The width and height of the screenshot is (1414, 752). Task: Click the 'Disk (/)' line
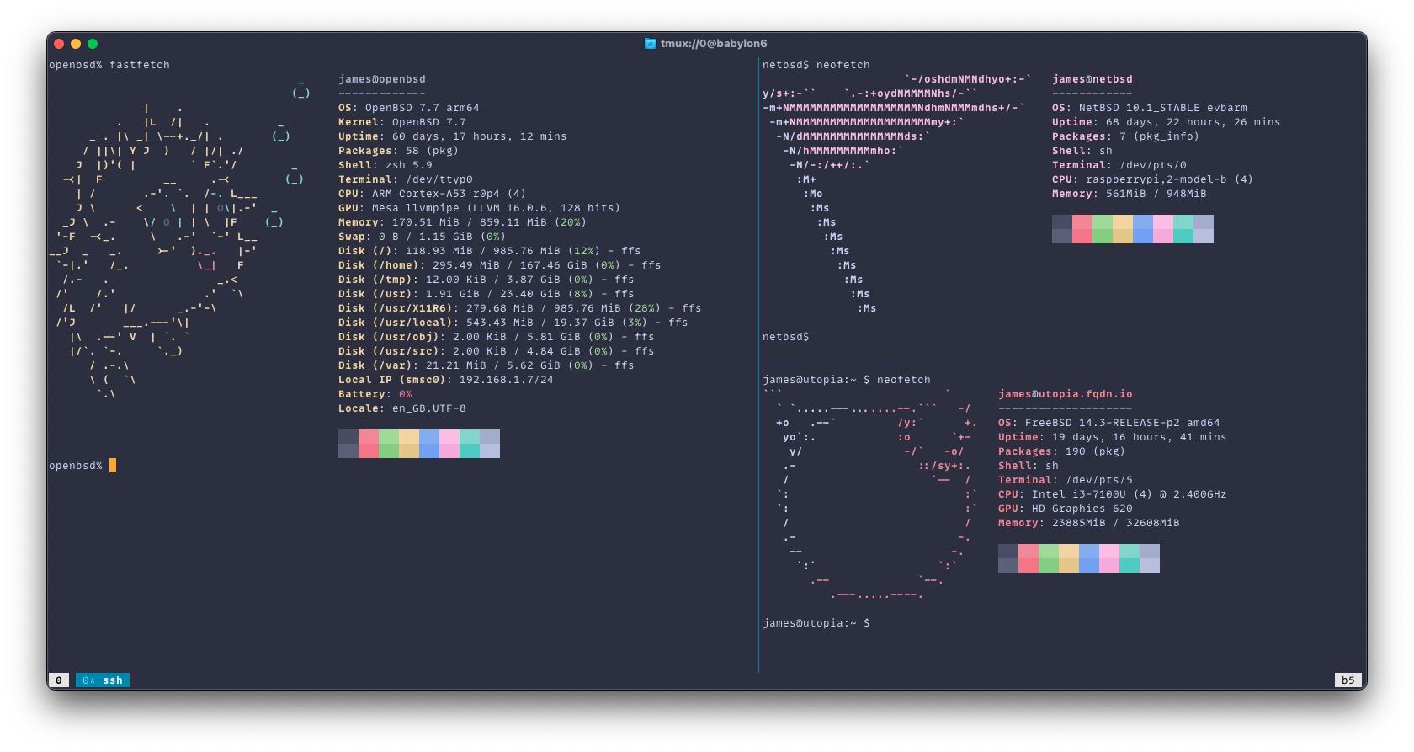point(490,251)
